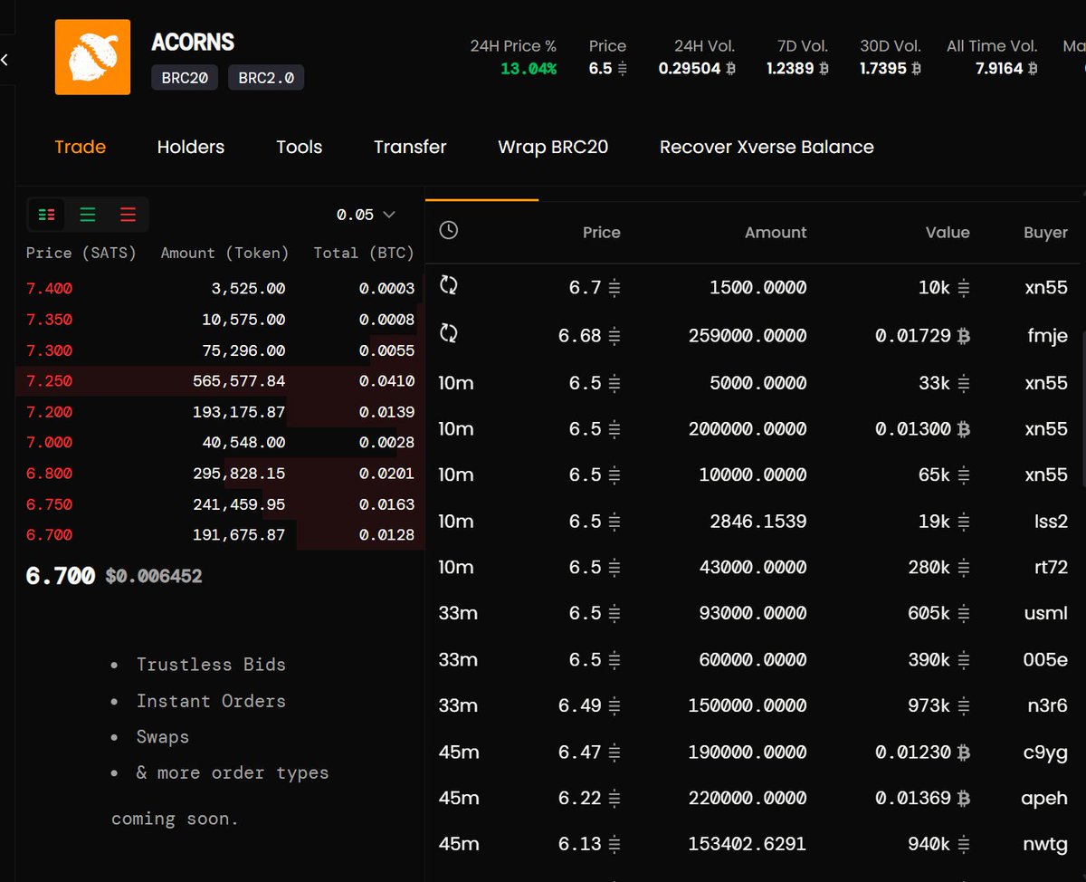Click the 259000.0000 amount trade cell
The image size is (1086, 882).
click(x=748, y=336)
